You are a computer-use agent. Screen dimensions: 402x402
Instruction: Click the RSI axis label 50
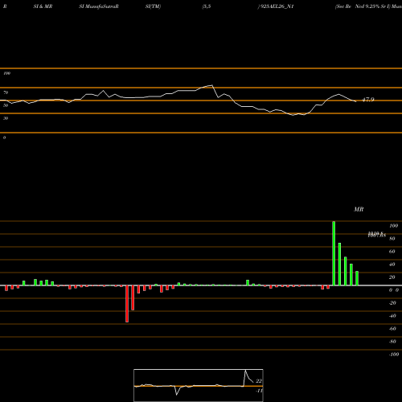click(6, 105)
